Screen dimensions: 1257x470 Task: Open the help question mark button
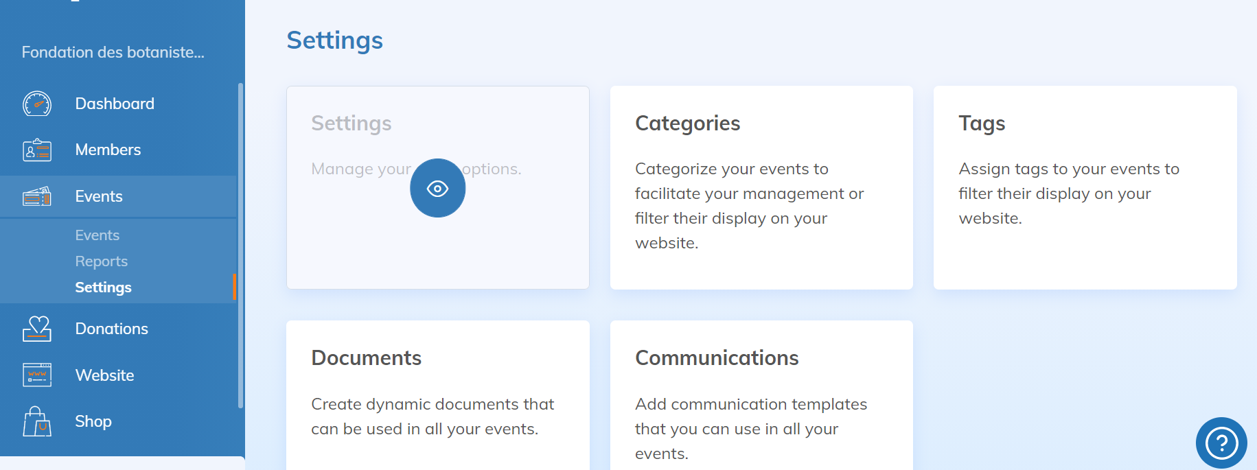[1221, 443]
